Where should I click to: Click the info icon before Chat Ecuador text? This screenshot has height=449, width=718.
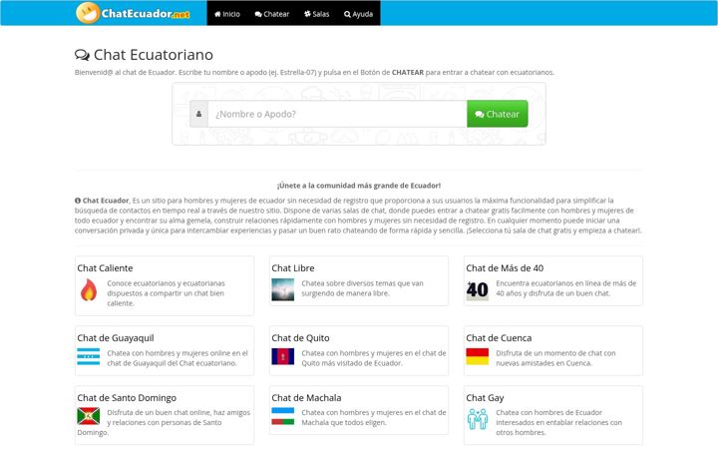78,201
